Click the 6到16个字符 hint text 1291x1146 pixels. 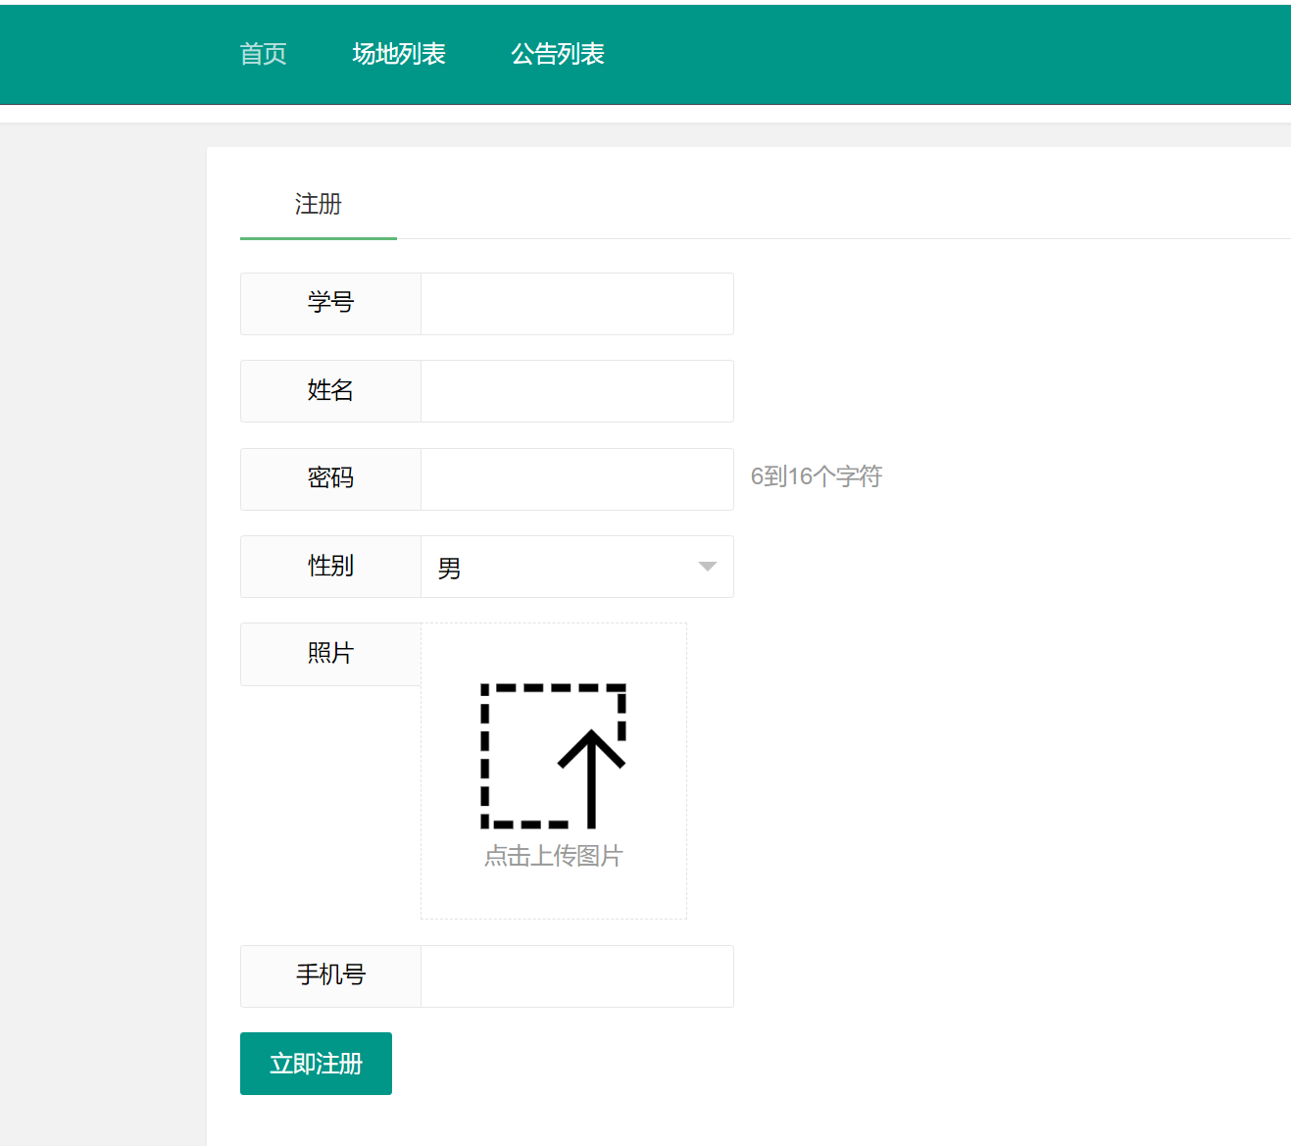pos(816,476)
